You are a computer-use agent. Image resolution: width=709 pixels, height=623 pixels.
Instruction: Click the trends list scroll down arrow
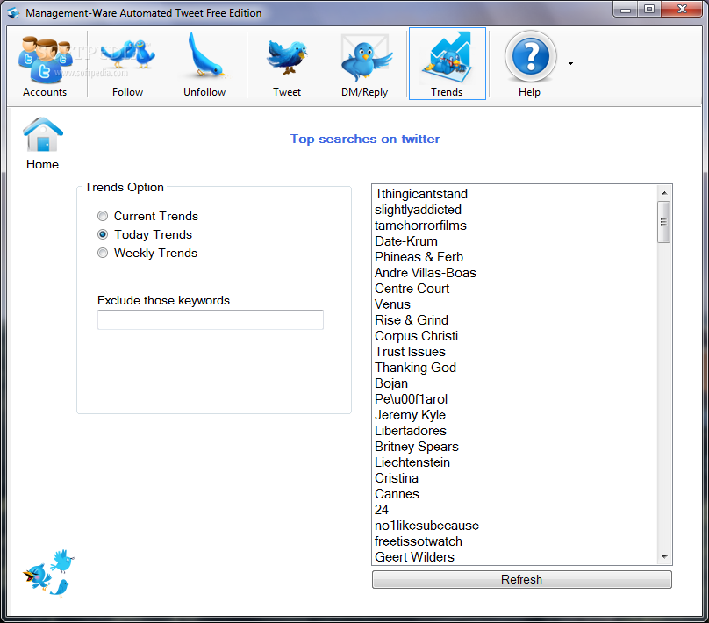pyautogui.click(x=664, y=557)
